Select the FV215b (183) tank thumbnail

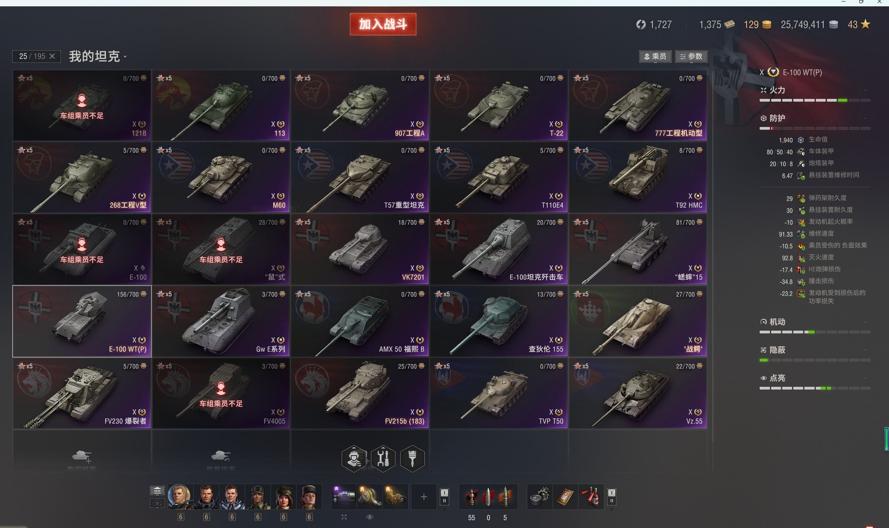[x=360, y=394]
